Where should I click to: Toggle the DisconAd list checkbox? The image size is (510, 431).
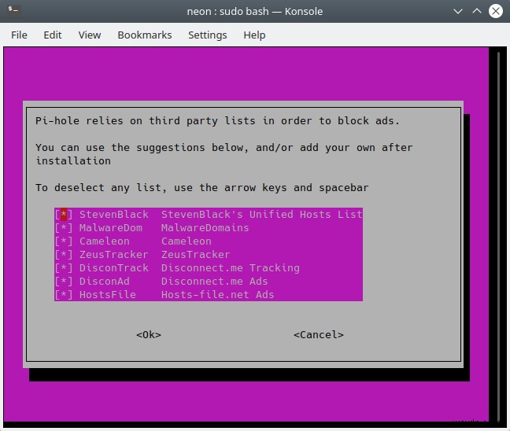tap(64, 281)
